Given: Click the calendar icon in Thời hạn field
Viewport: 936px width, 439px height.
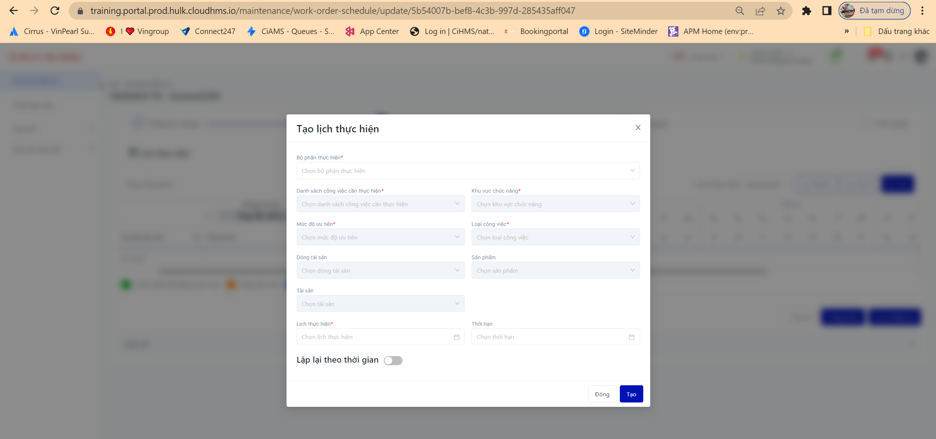Looking at the screenshot, I should click(x=632, y=337).
